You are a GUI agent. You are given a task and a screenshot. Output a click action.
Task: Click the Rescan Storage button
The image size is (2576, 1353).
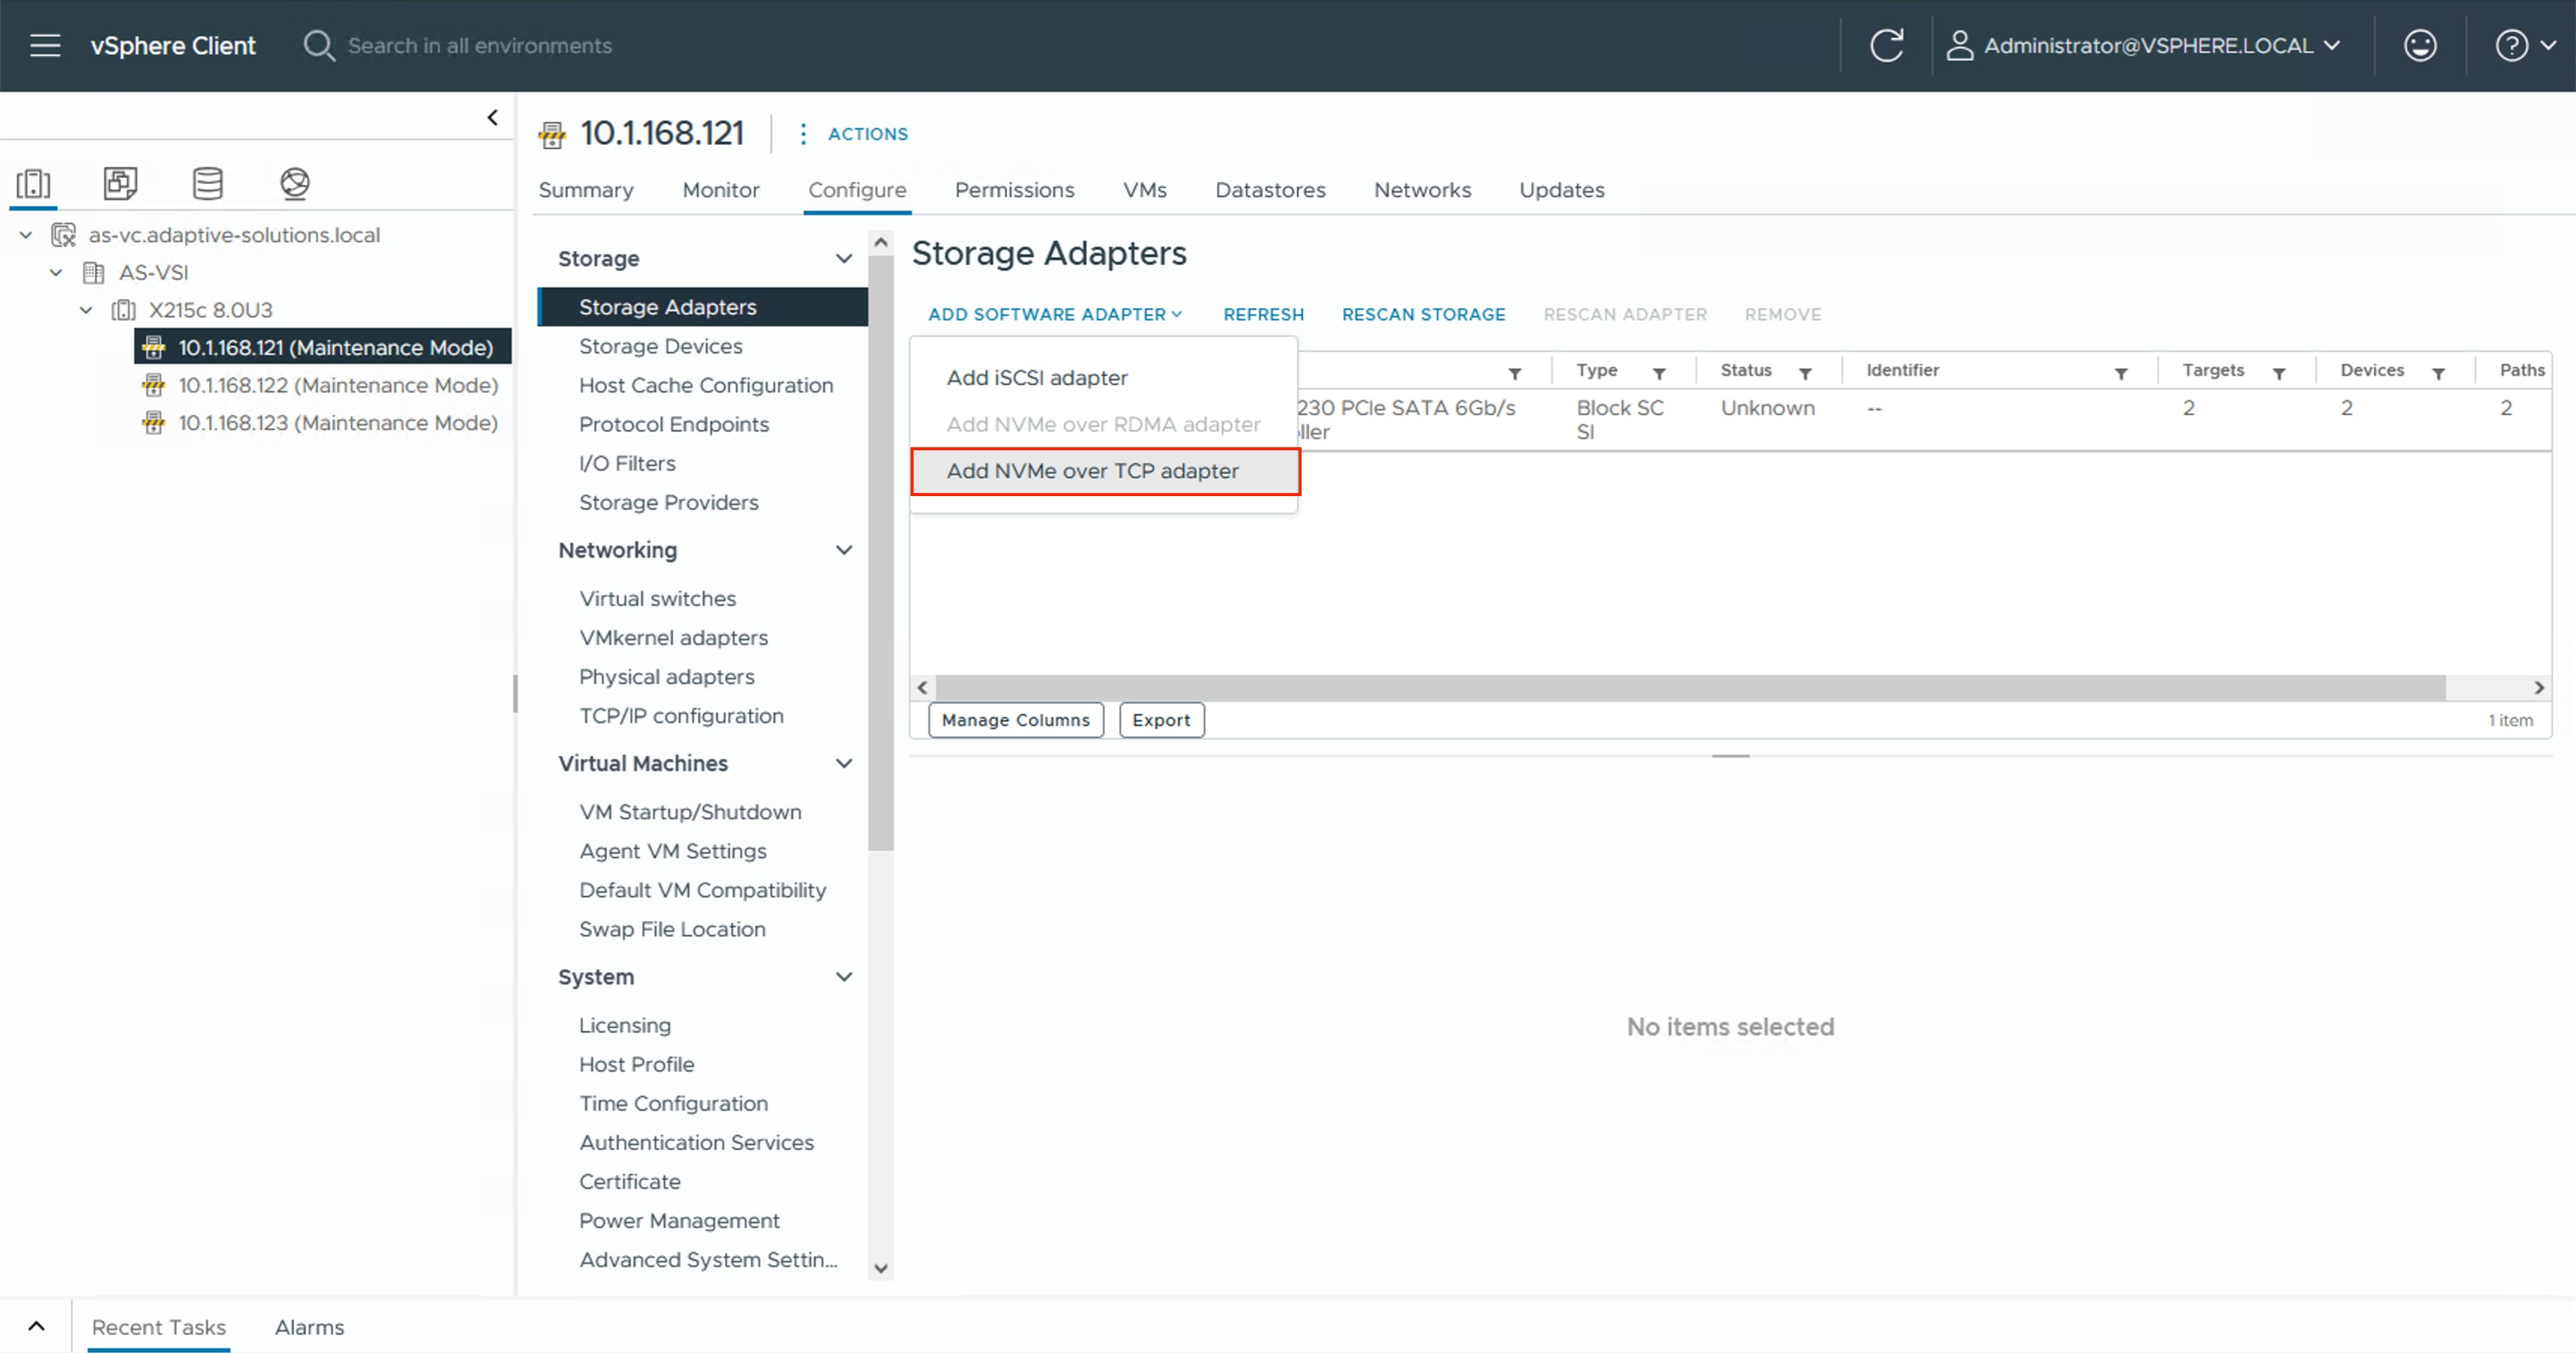1422,314
